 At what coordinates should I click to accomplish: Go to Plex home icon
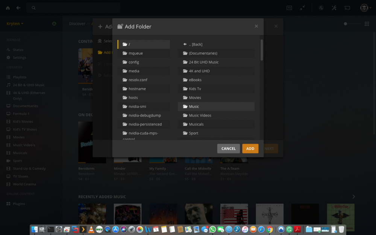[8, 8]
